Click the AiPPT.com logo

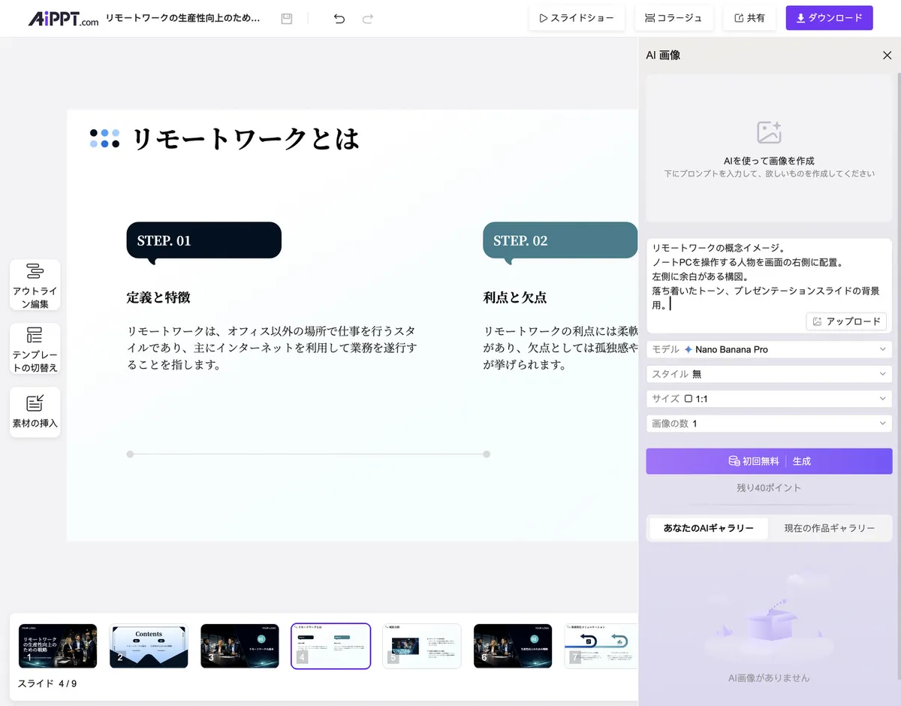tap(63, 19)
